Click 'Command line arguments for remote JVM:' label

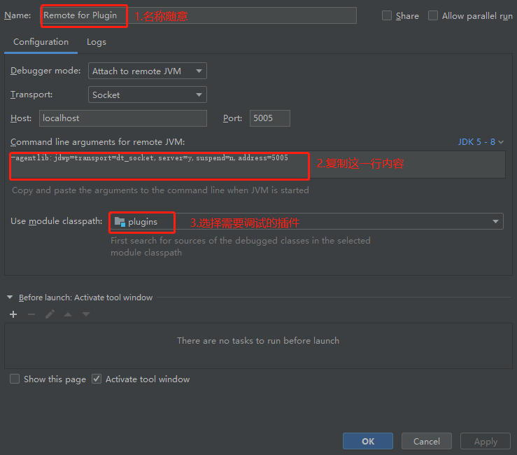click(98, 142)
